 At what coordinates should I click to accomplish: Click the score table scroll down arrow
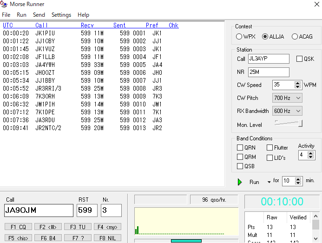315,238
